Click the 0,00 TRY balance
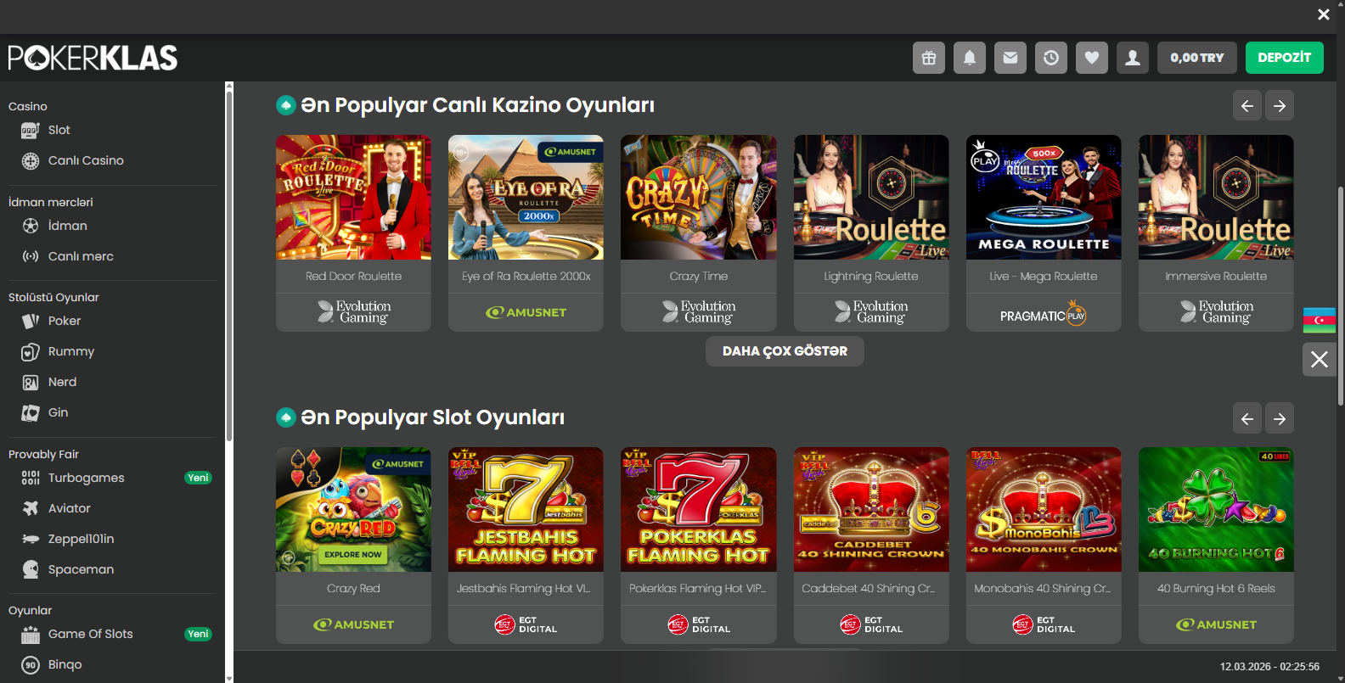Viewport: 1345px width, 683px height. tap(1196, 58)
